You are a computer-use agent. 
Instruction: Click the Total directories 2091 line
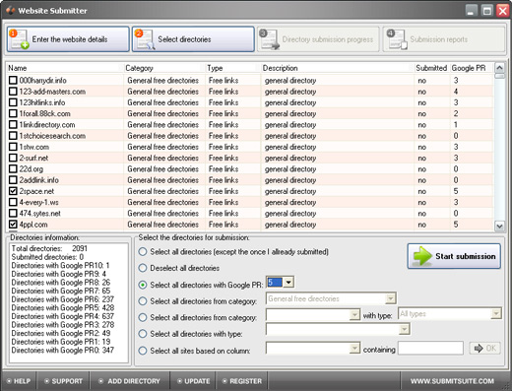(x=49, y=248)
